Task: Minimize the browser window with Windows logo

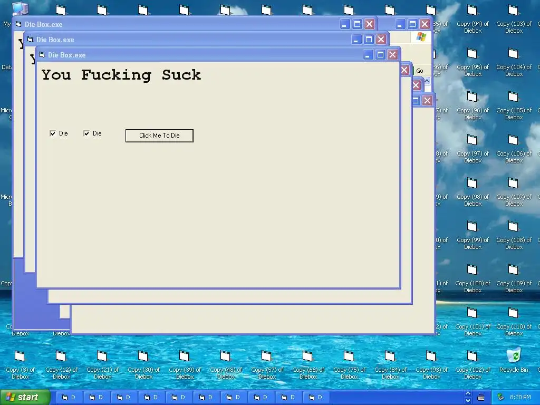Action: (x=400, y=24)
